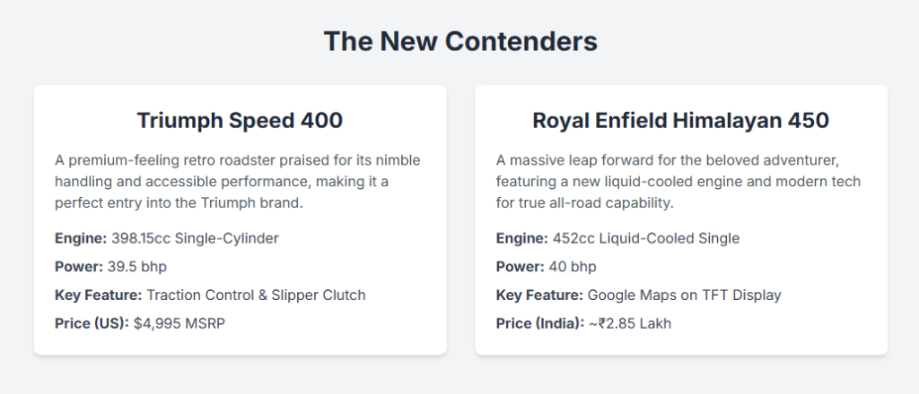Click the "Price (India):" label
The height and width of the screenshot is (394, 919).
point(539,323)
